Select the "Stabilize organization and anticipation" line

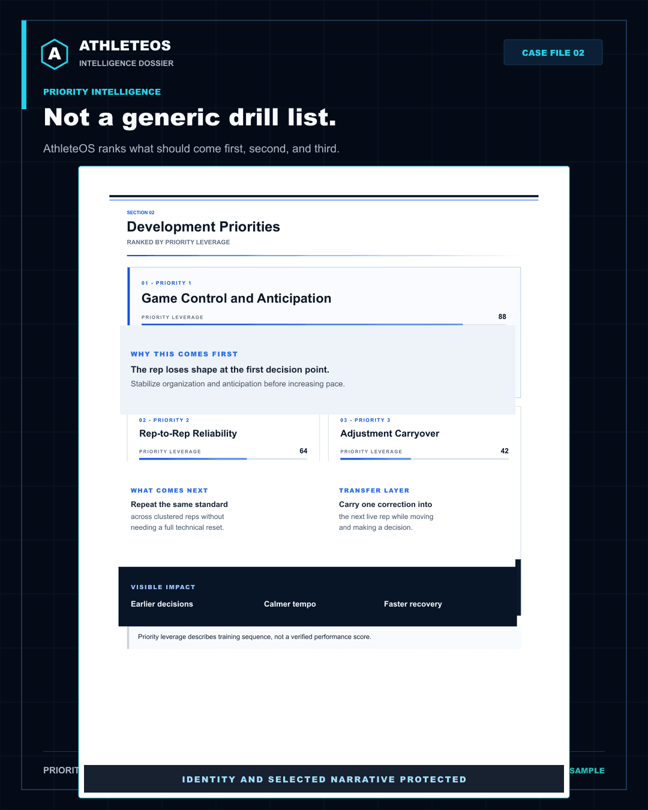click(x=238, y=384)
